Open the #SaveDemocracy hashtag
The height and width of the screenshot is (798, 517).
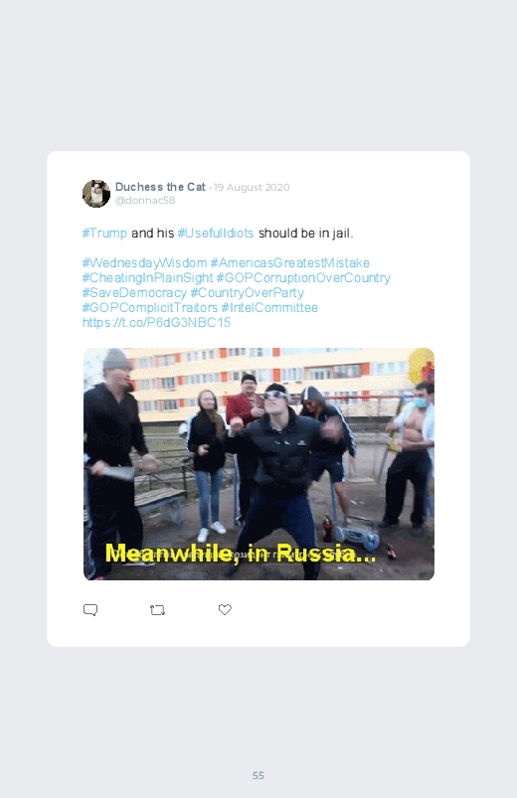[134, 292]
